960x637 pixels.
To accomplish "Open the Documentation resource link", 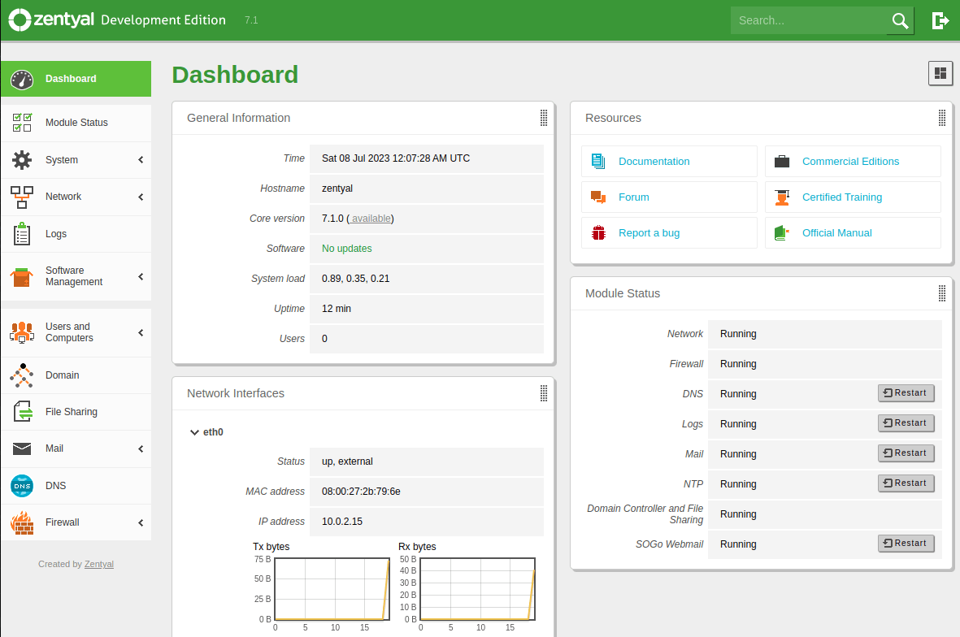I will coord(654,162).
